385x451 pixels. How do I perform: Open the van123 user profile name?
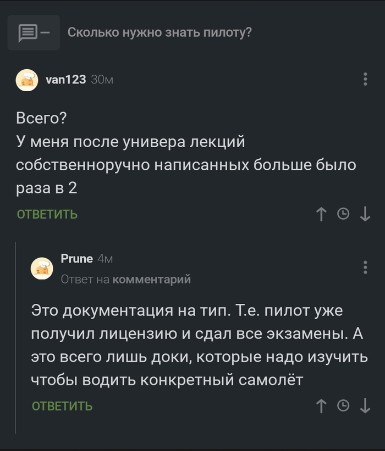coord(65,80)
